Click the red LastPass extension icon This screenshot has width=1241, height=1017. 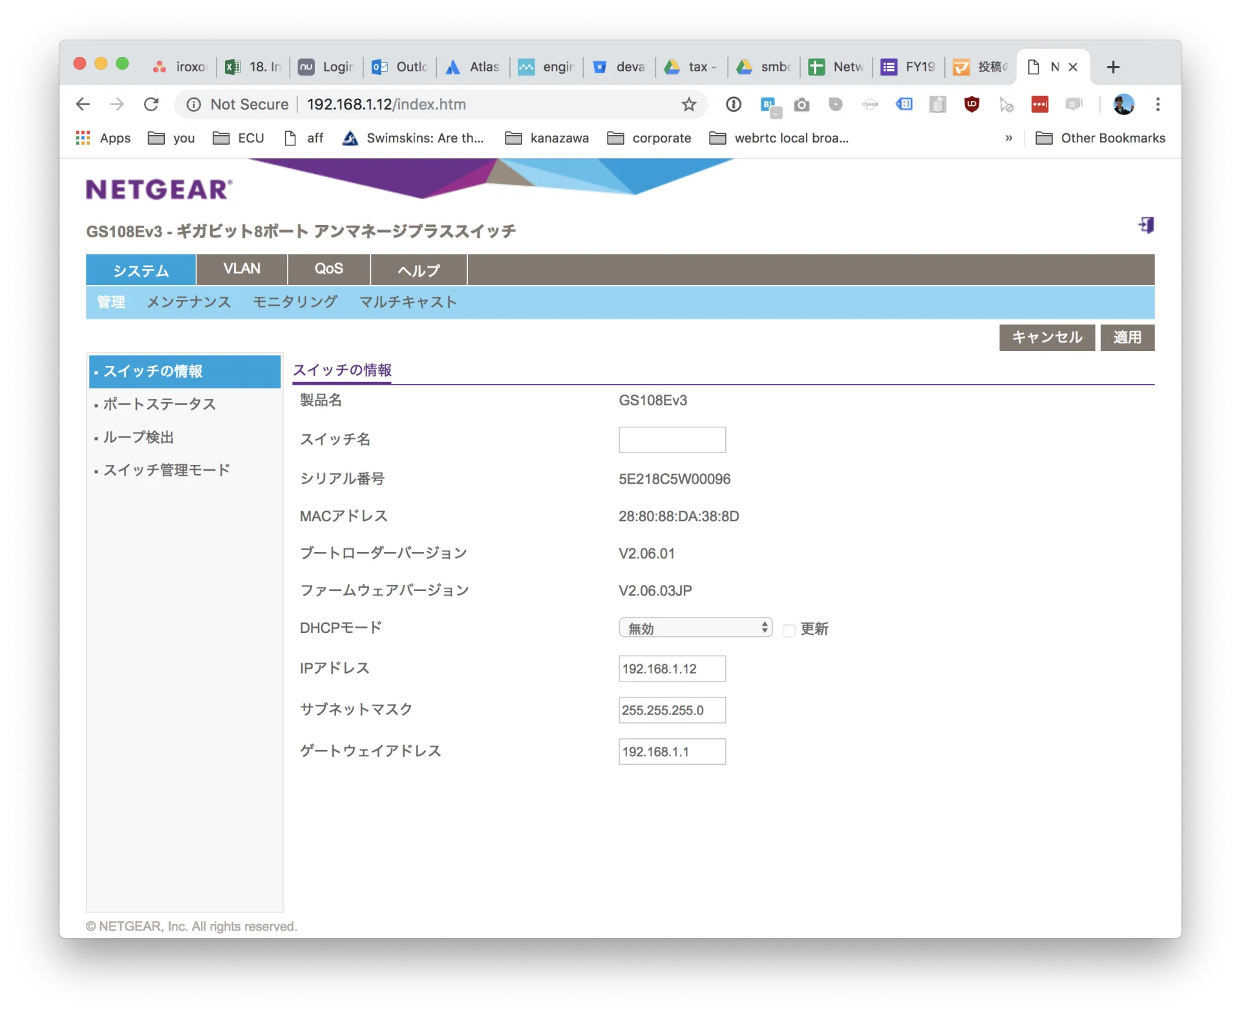coord(1039,104)
